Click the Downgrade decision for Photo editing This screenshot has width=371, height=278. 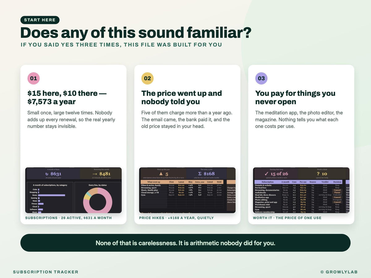(337, 200)
